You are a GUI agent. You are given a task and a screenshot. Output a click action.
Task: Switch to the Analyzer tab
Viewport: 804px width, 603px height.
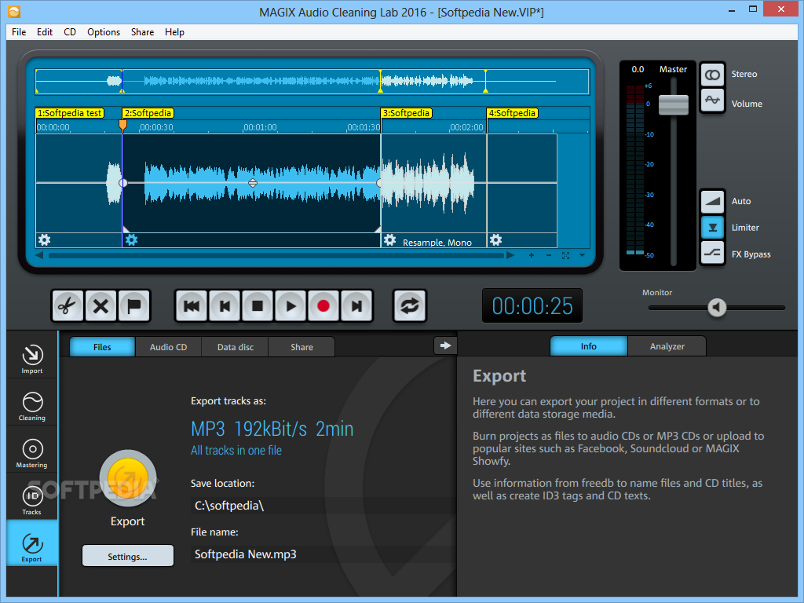pos(667,346)
